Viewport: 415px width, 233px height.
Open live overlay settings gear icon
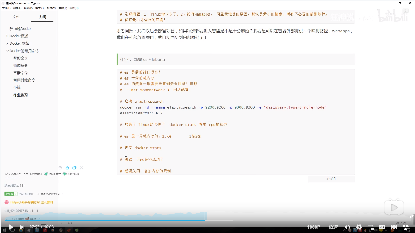coord(60,168)
